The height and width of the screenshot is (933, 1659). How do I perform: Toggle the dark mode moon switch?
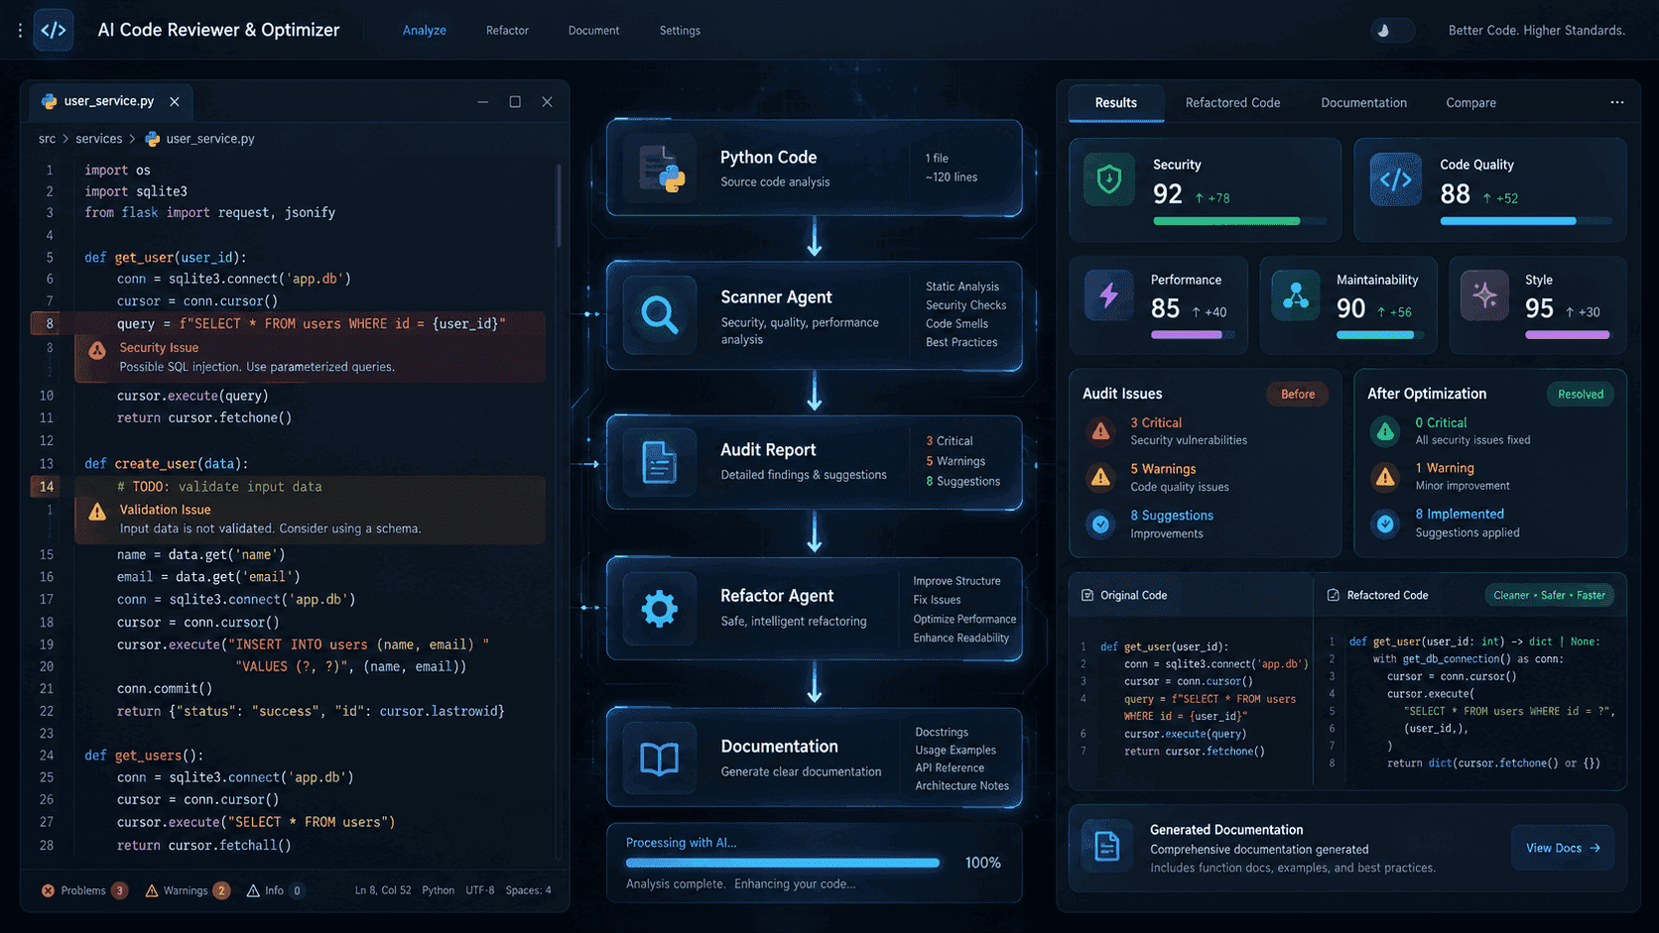[x=1391, y=31]
